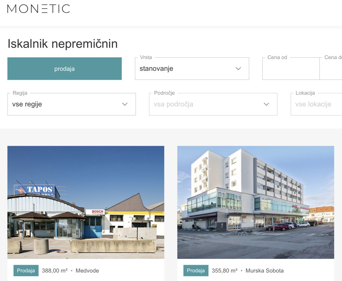Click the chevron arrow in Regija field

pyautogui.click(x=125, y=104)
